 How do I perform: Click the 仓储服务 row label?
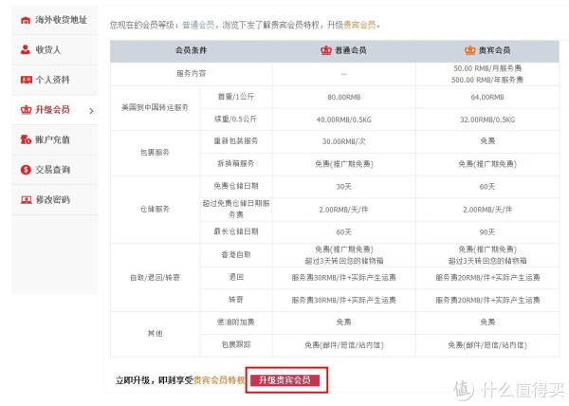point(155,210)
